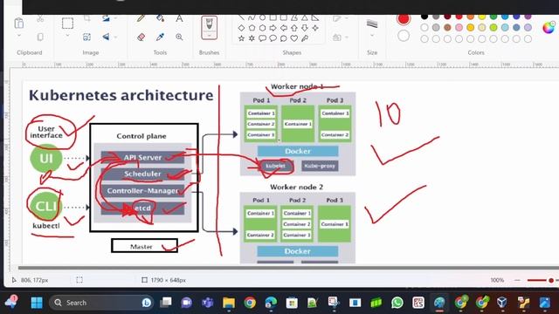Pick the five-point star shape
Screen dimensions: 559x314
241,38
